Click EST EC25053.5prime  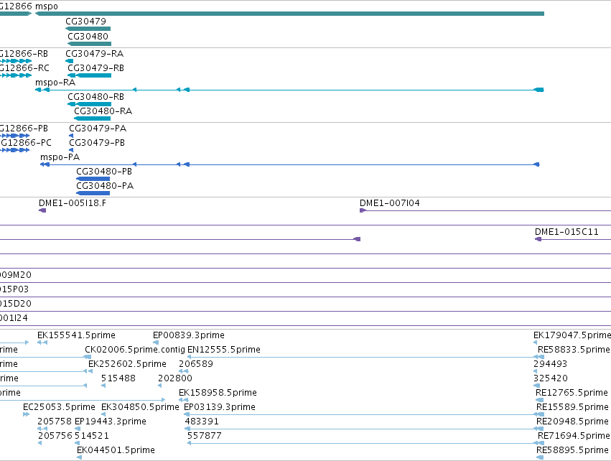tap(59, 407)
